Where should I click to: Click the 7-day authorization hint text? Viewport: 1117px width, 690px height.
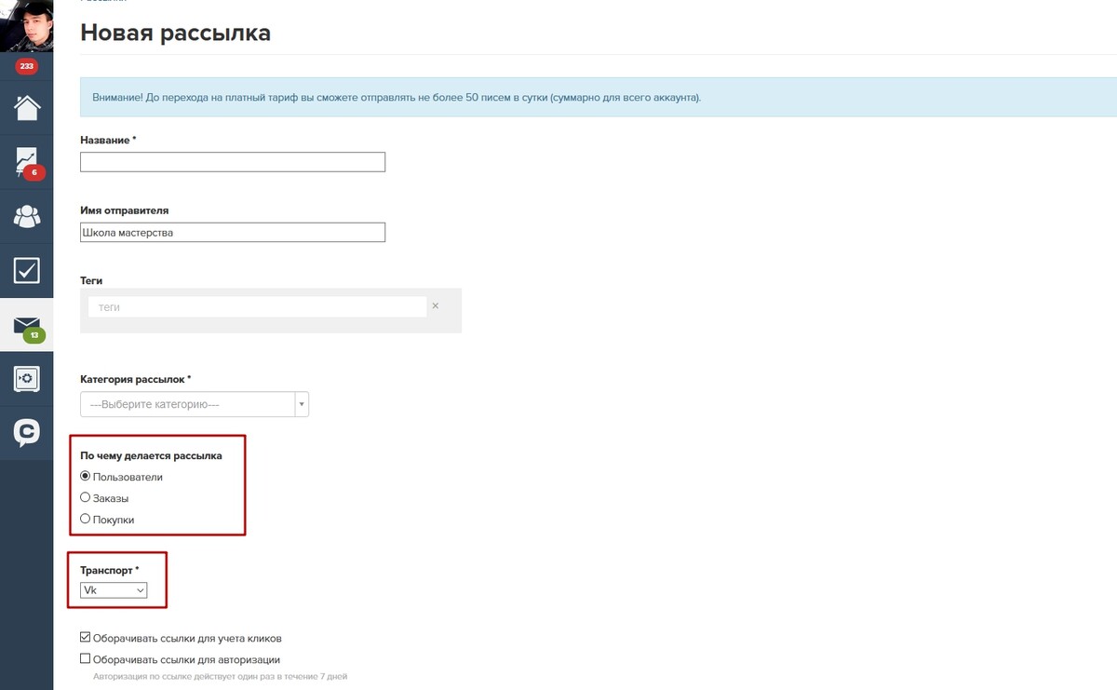(220, 676)
